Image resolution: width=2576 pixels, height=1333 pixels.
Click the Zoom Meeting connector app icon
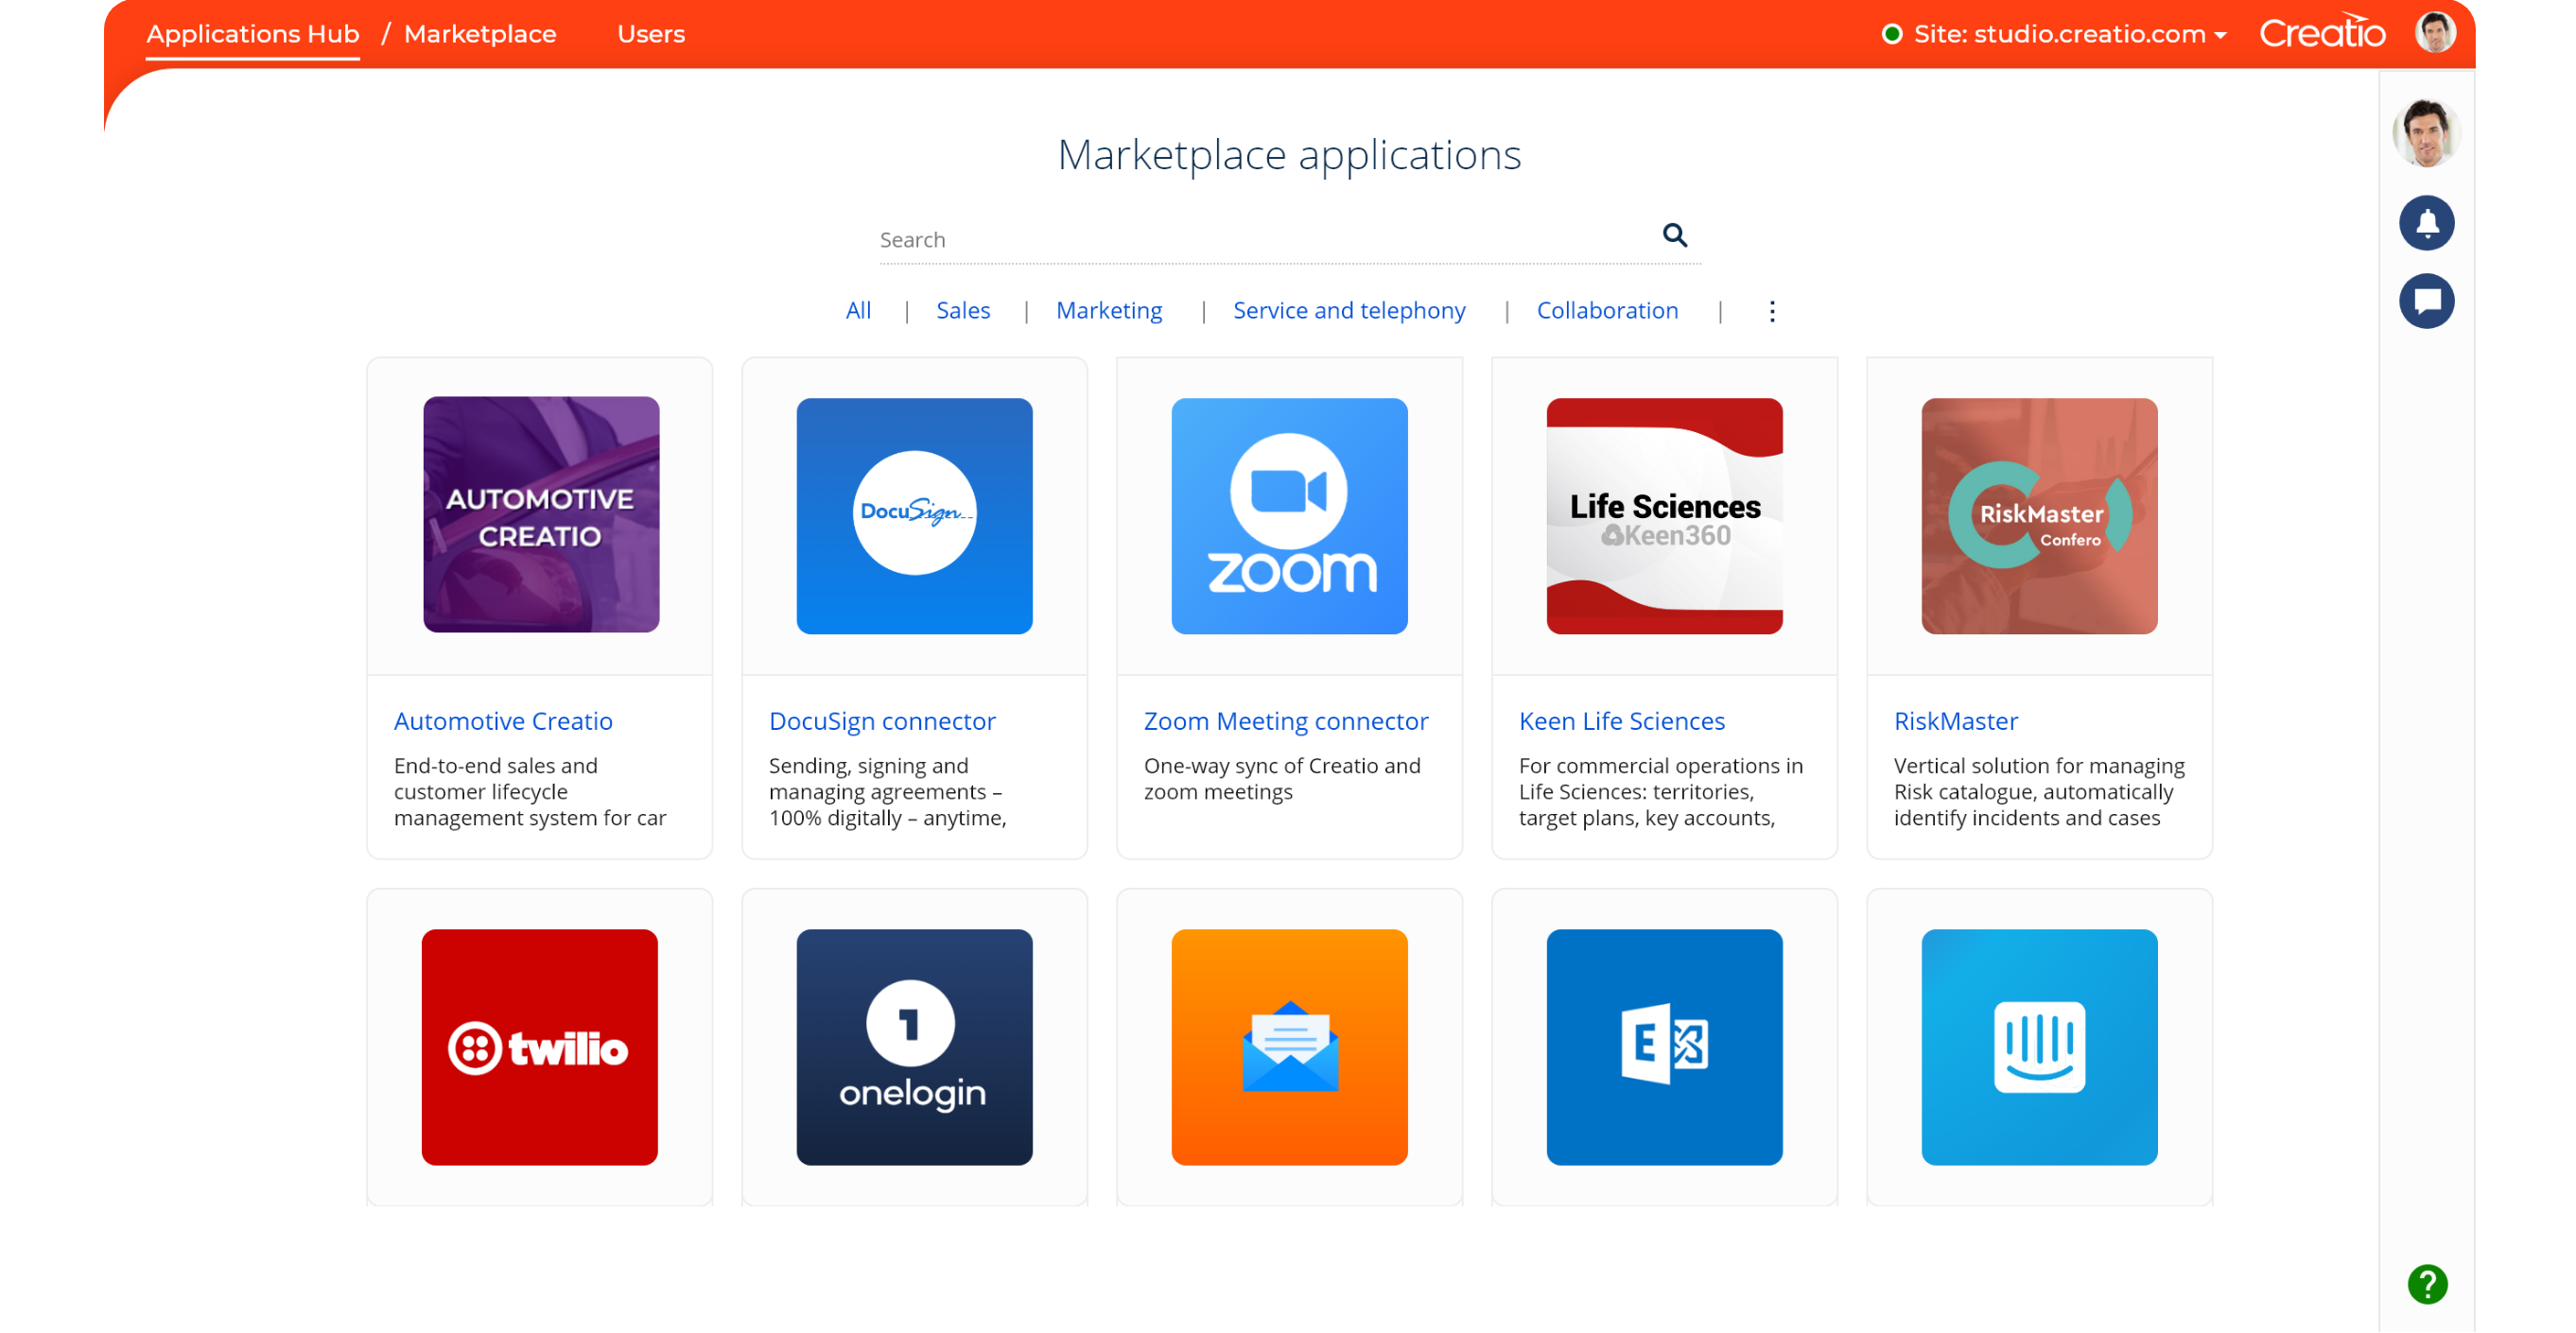[1289, 516]
